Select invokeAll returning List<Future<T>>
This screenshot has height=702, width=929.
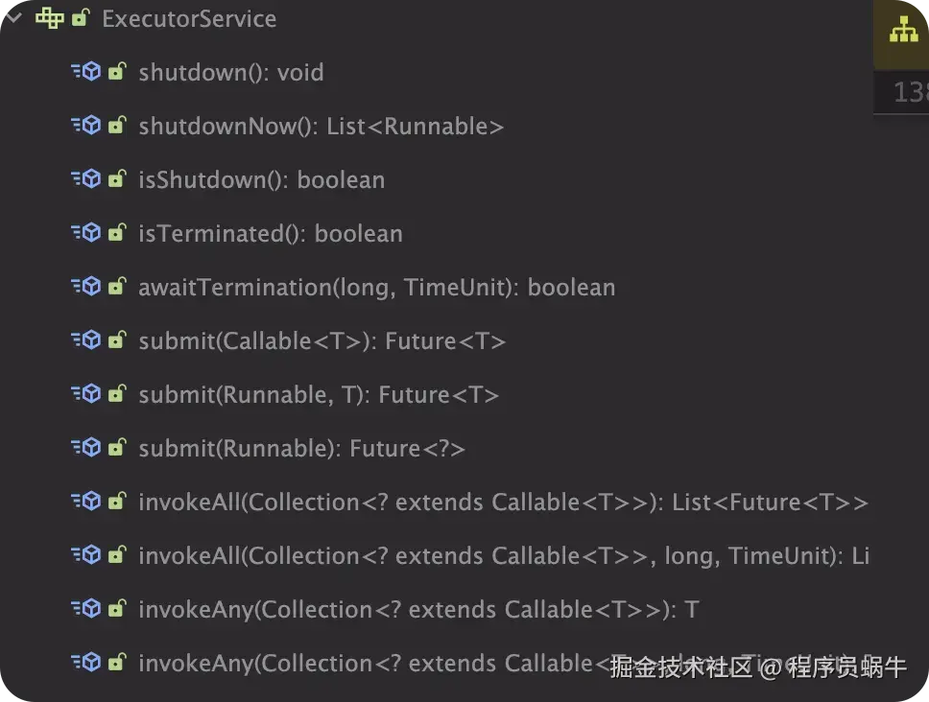(504, 503)
